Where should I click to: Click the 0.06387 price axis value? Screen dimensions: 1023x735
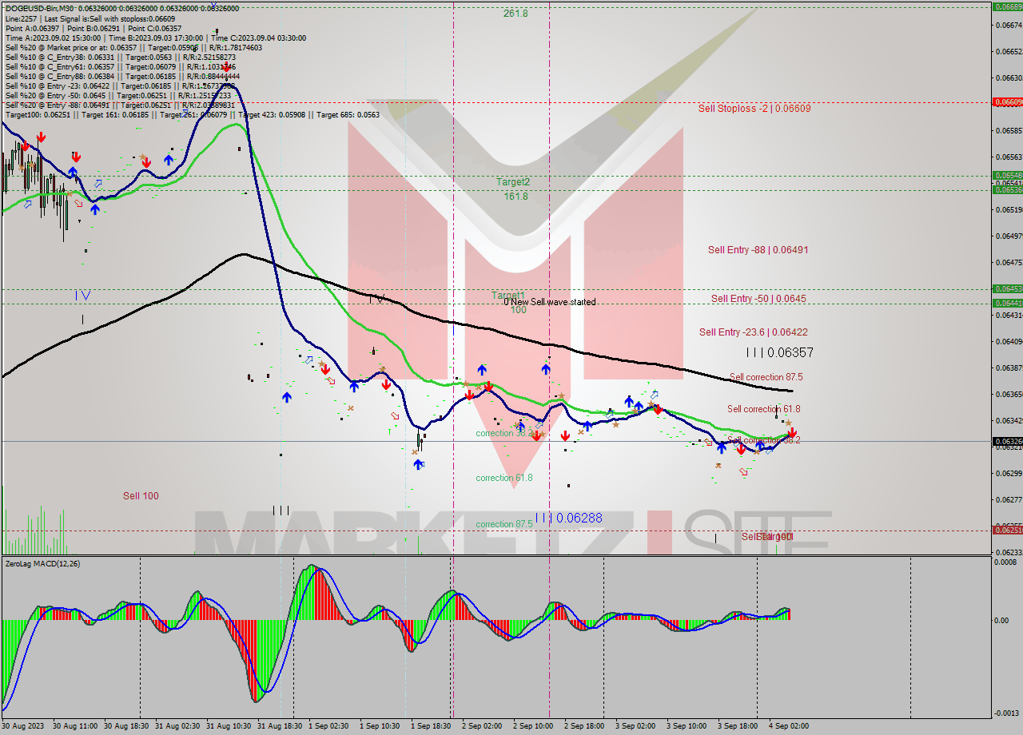pyautogui.click(x=1009, y=367)
